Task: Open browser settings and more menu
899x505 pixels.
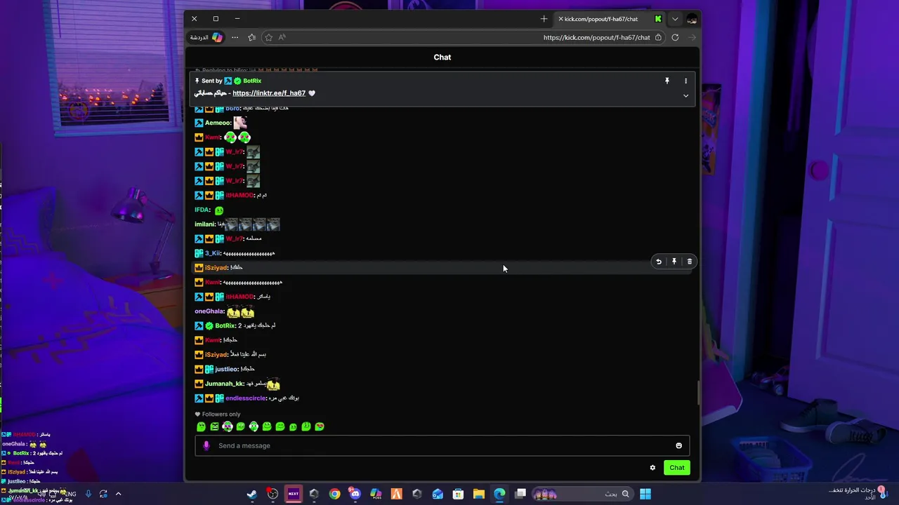Action: pyautogui.click(x=235, y=37)
